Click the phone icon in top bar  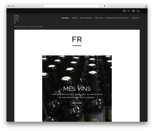[x=138, y=11]
